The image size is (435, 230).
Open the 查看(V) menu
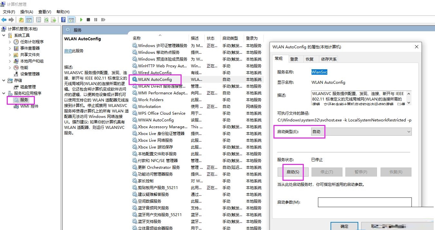click(x=44, y=12)
